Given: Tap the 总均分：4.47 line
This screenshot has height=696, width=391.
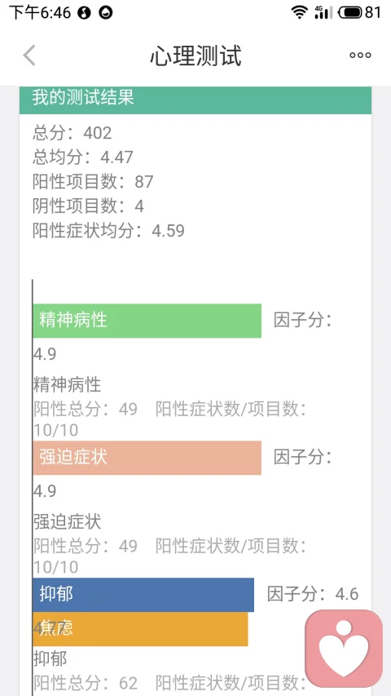Looking at the screenshot, I should pos(83,157).
